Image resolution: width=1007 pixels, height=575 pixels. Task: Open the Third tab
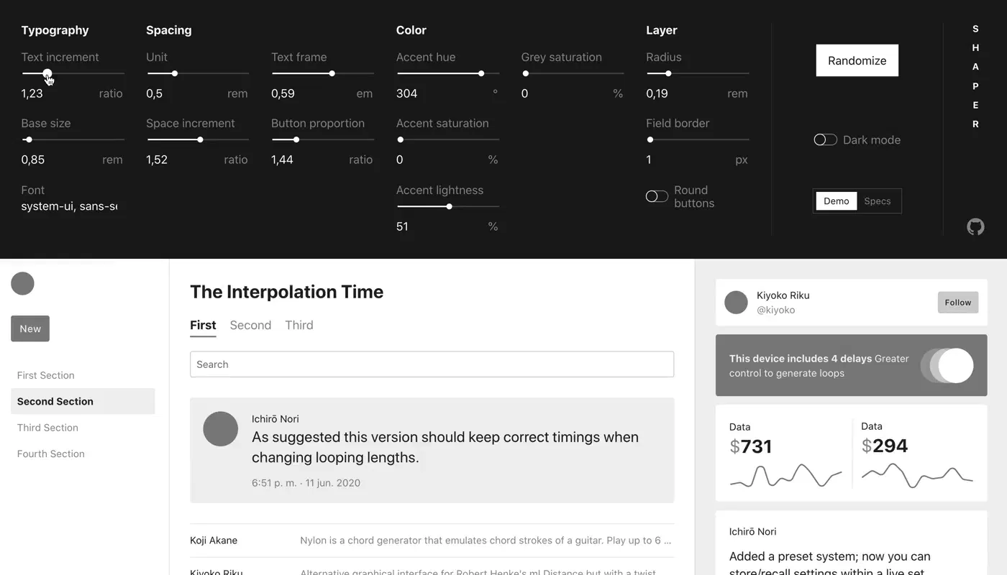pyautogui.click(x=299, y=326)
